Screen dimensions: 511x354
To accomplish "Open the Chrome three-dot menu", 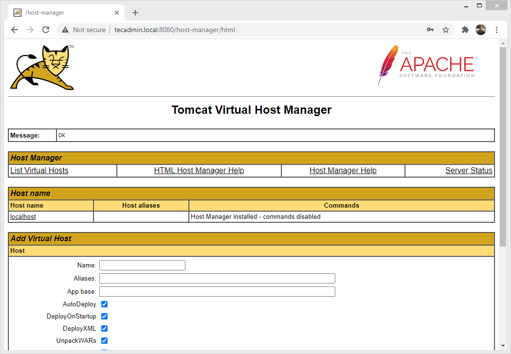I will point(497,30).
